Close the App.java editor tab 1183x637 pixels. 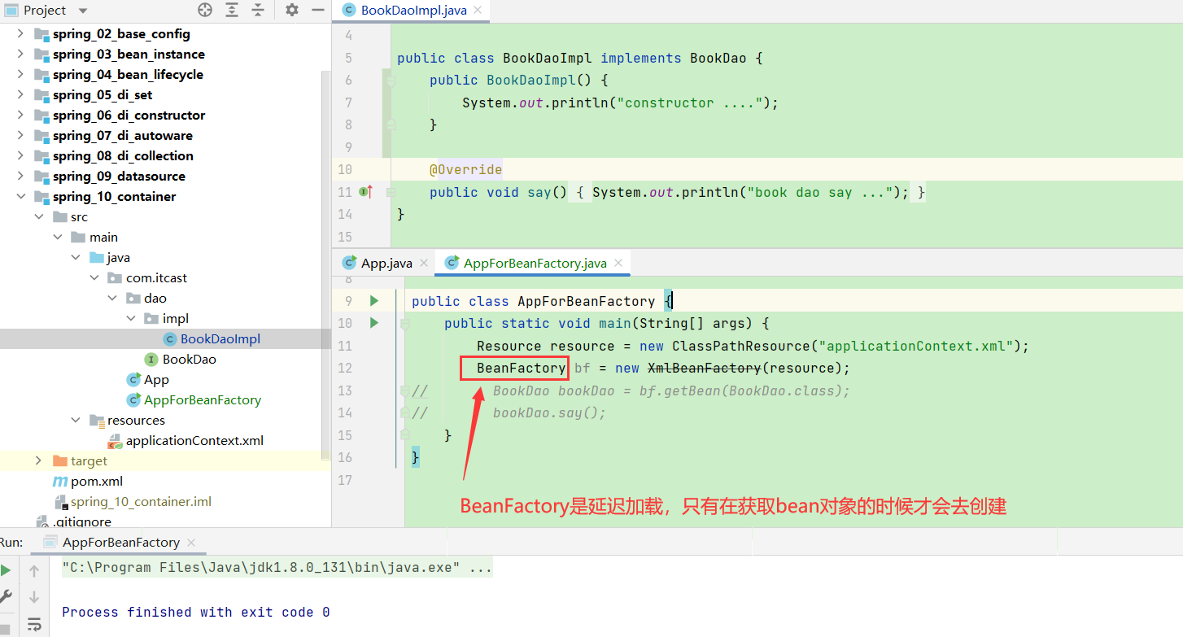pos(424,263)
